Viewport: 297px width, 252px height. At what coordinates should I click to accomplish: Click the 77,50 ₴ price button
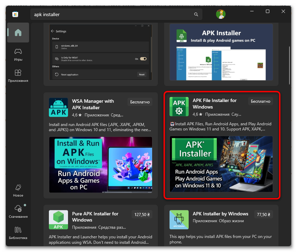coord(264,214)
